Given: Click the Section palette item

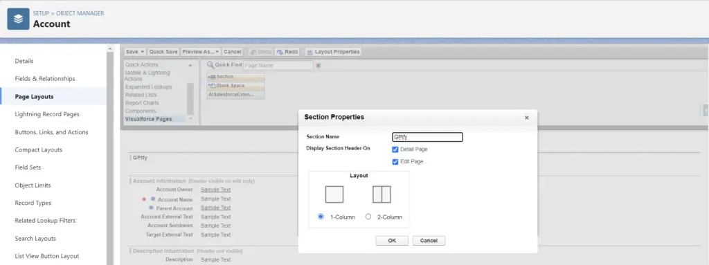Looking at the screenshot, I should (235, 77).
